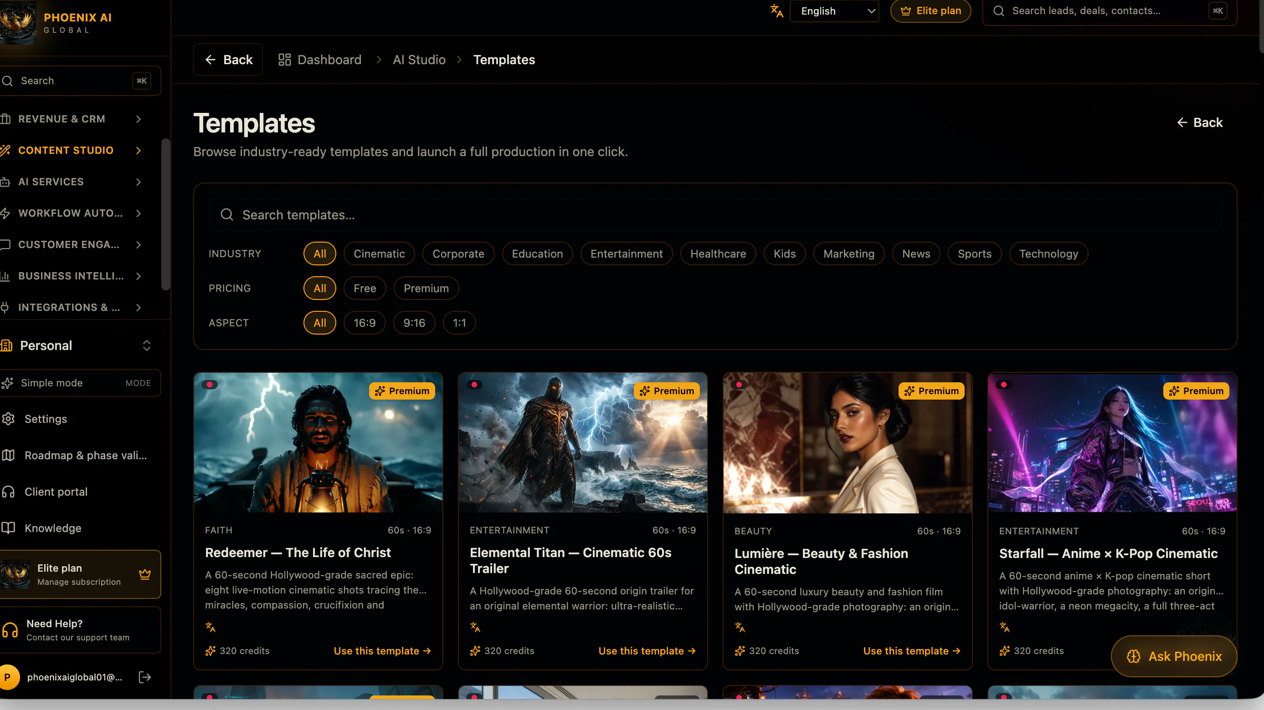Select Cinematic industry filter
The image size is (1264, 710).
tap(379, 254)
